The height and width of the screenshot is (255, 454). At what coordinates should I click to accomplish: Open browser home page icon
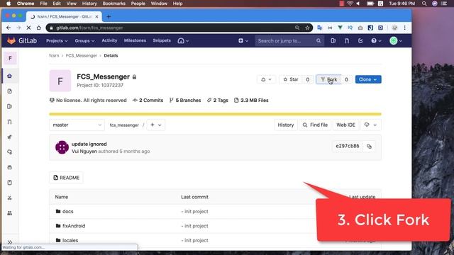tap(38, 28)
